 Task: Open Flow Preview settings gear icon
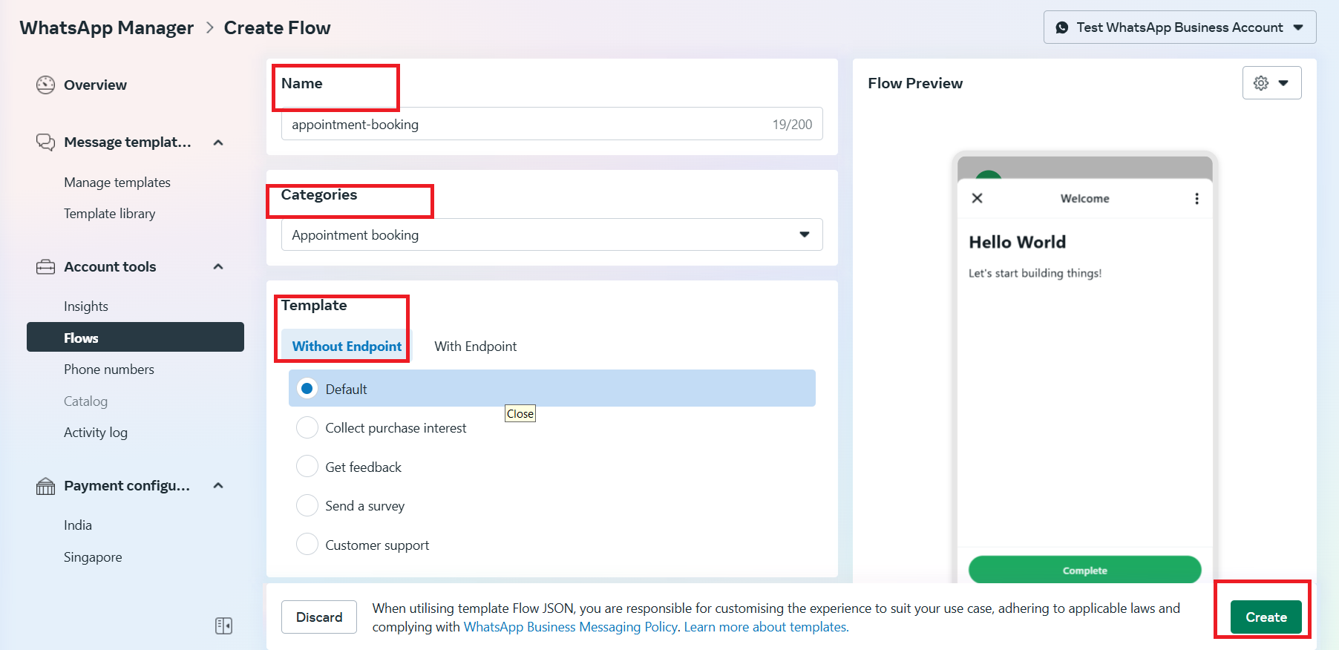click(1261, 83)
